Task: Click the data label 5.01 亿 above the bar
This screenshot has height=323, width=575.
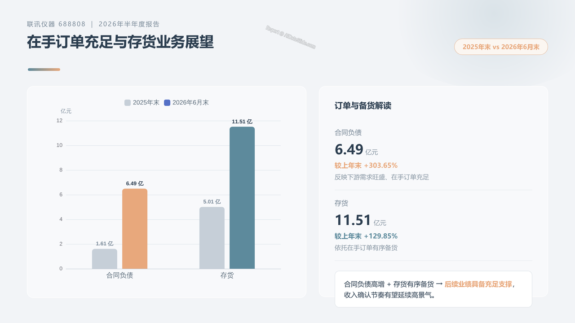Action: pyautogui.click(x=212, y=202)
